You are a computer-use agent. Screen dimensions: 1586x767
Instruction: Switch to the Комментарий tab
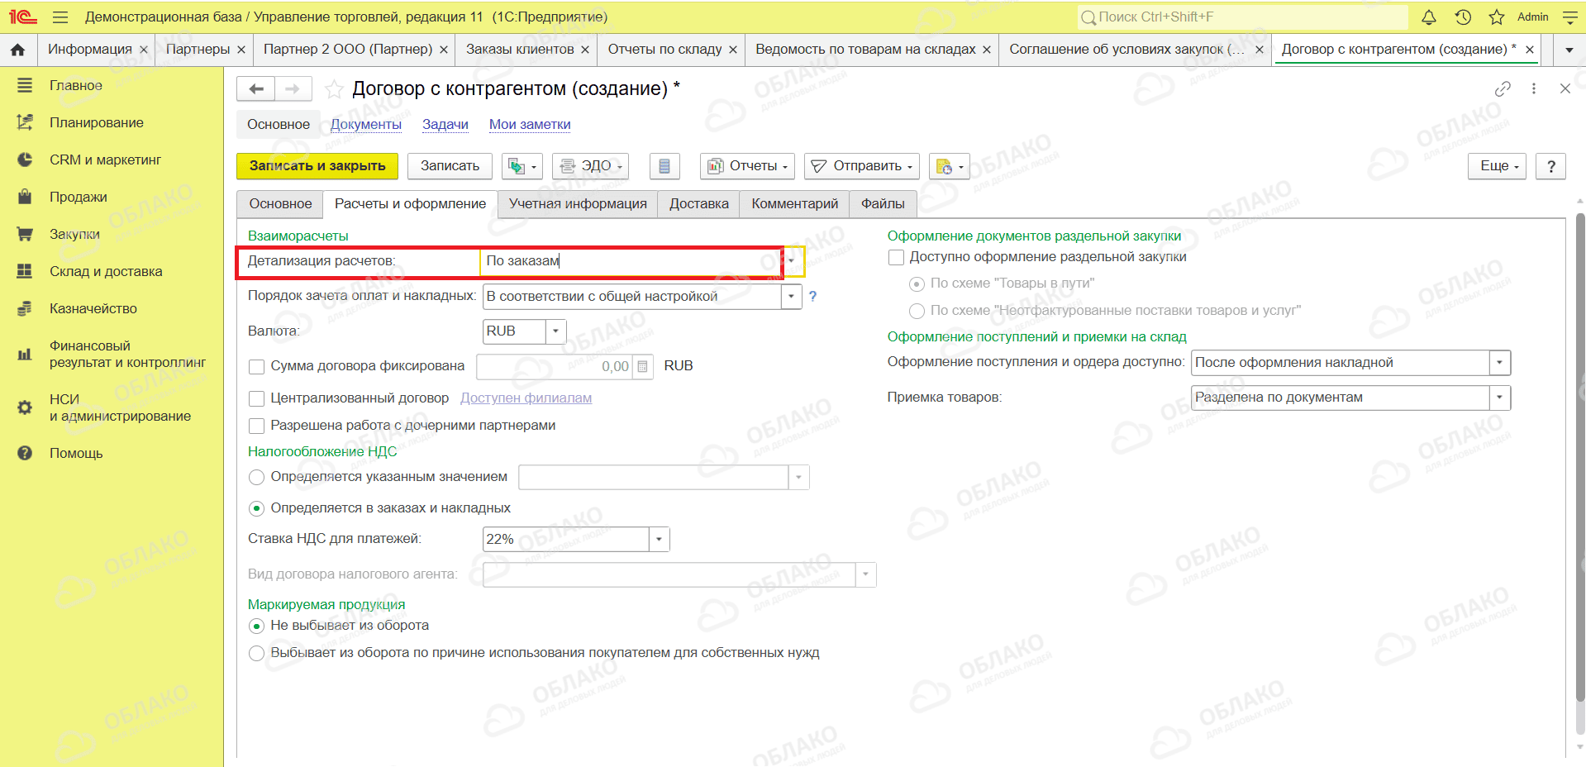(794, 204)
